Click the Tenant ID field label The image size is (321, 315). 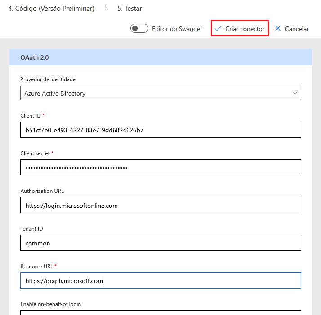pyautogui.click(x=31, y=229)
